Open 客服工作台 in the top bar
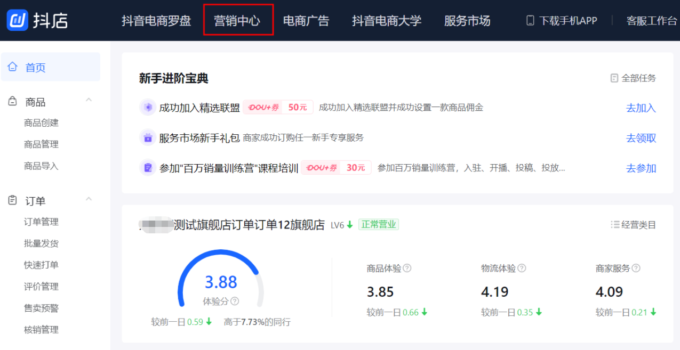This screenshot has width=680, height=350. pyautogui.click(x=652, y=21)
